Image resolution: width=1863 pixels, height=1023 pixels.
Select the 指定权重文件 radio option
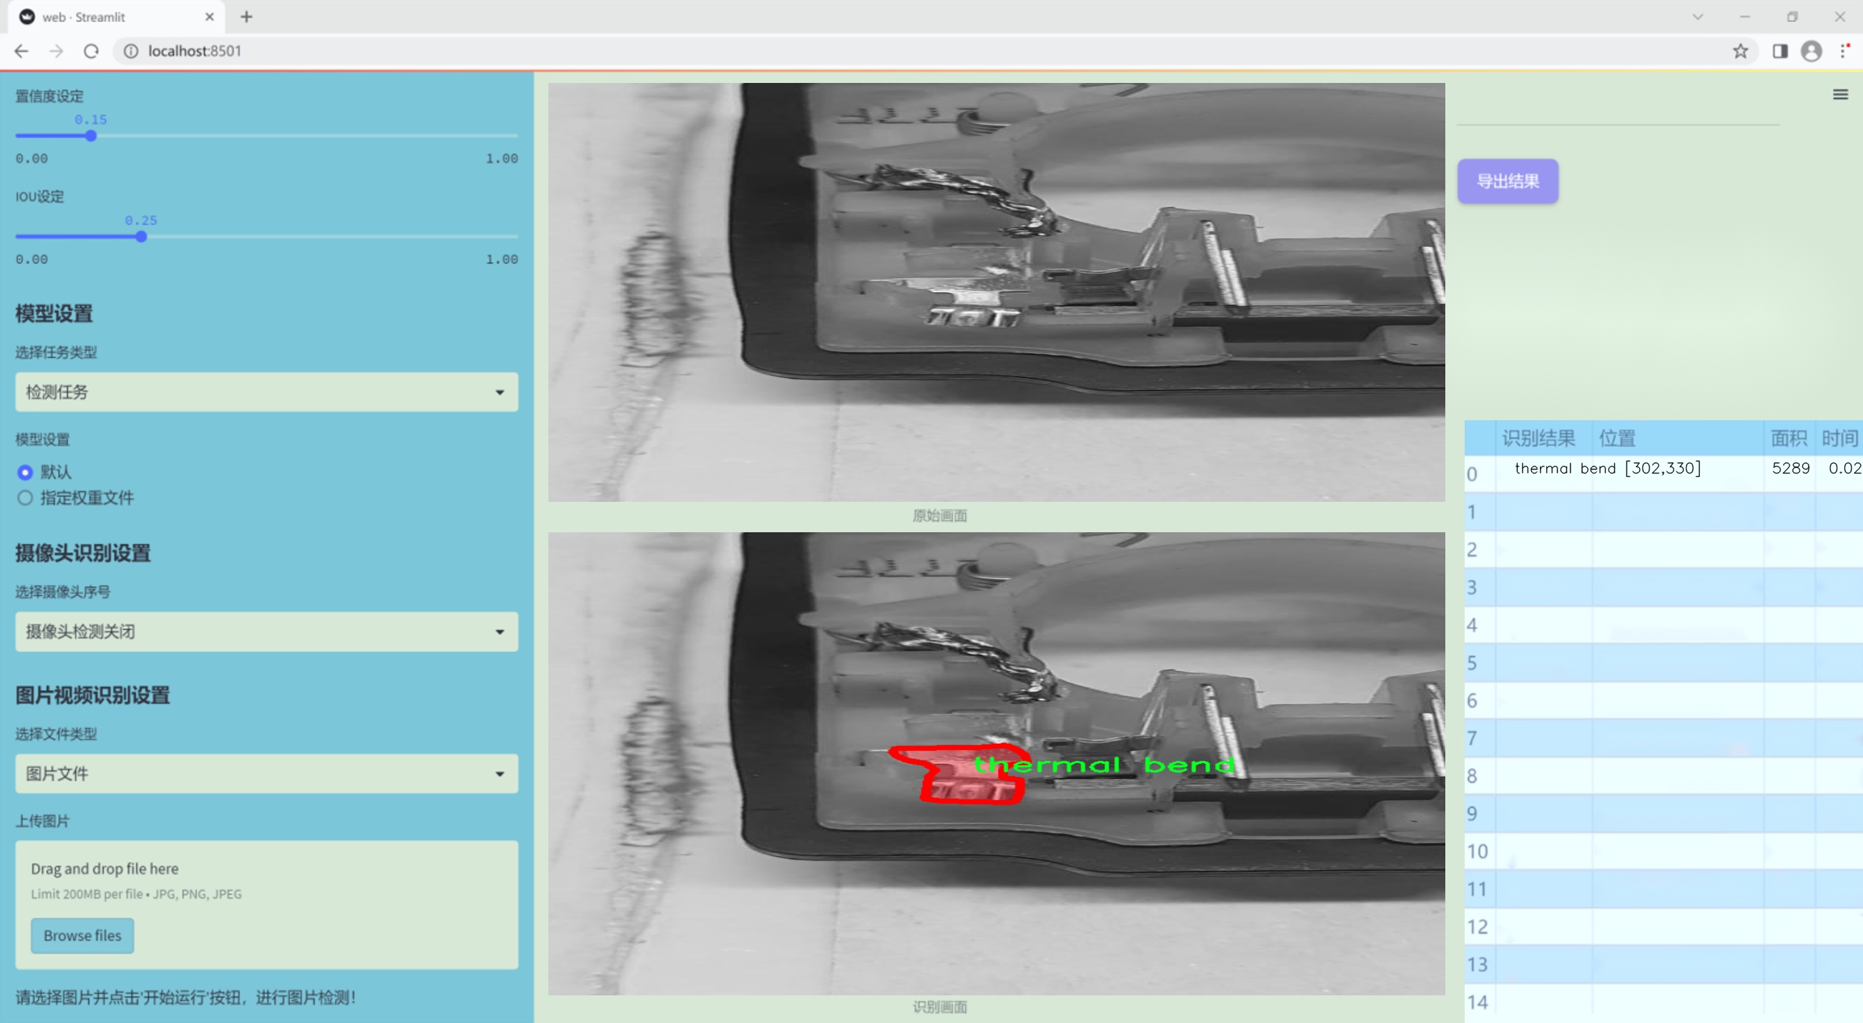click(x=26, y=498)
